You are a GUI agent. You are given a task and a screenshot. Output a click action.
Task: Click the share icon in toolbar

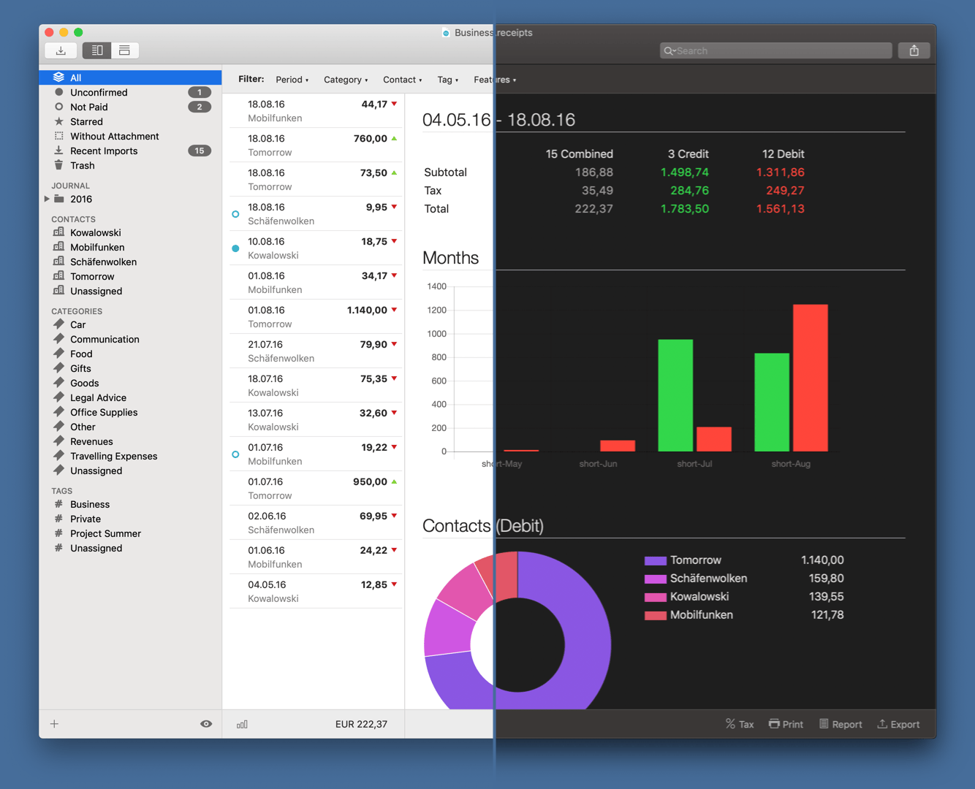click(x=914, y=50)
